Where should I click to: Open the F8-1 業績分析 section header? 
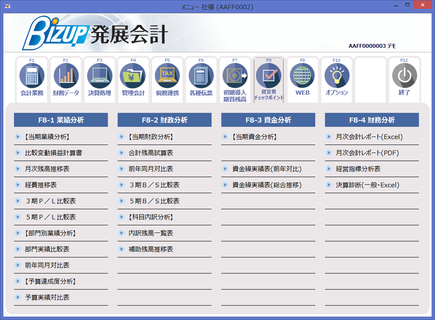(61, 120)
